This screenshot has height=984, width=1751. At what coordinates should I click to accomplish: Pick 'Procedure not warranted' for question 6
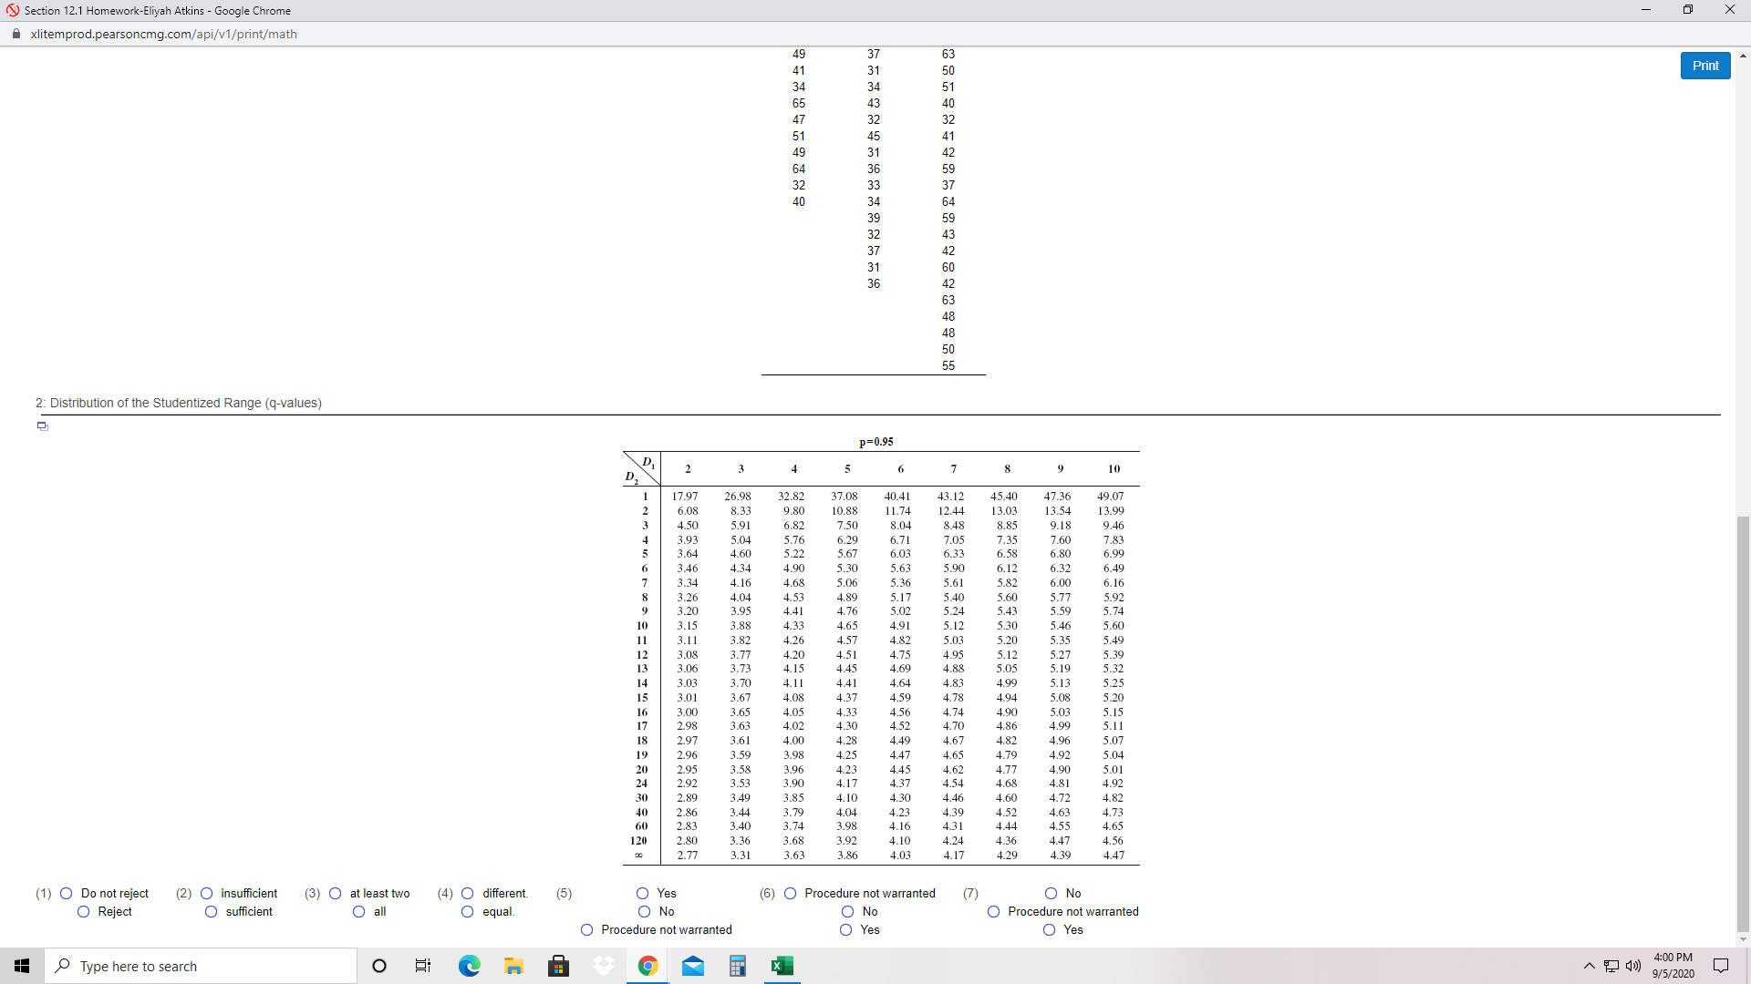tap(791, 893)
